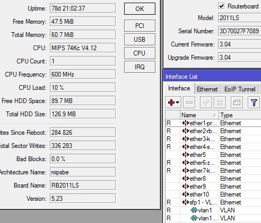
Task: Click the Free Memory field
Action: pos(83,21)
